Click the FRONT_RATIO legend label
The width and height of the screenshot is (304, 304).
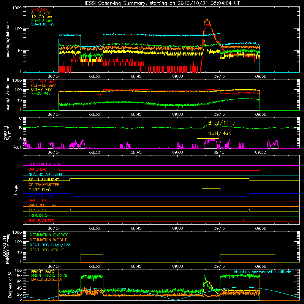coord(43,272)
